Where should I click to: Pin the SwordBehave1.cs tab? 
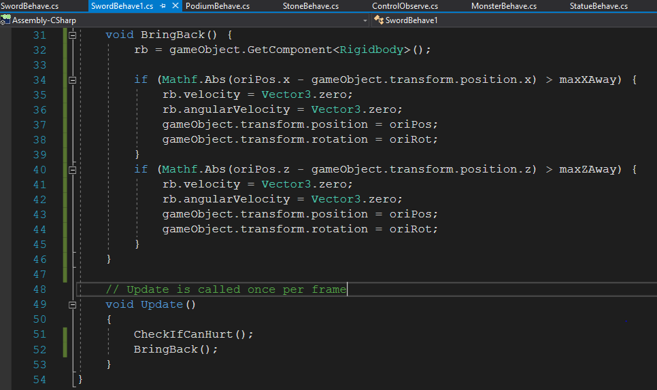click(163, 6)
